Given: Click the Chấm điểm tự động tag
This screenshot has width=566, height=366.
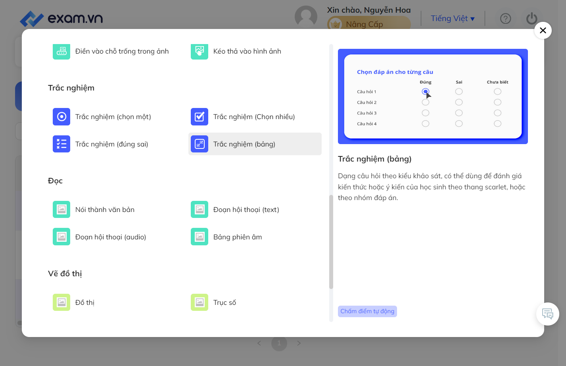Looking at the screenshot, I should [367, 311].
